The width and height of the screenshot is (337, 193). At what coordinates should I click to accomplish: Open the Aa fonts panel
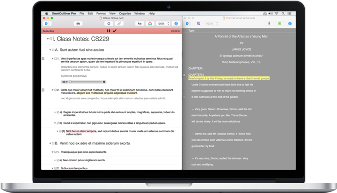point(139,24)
